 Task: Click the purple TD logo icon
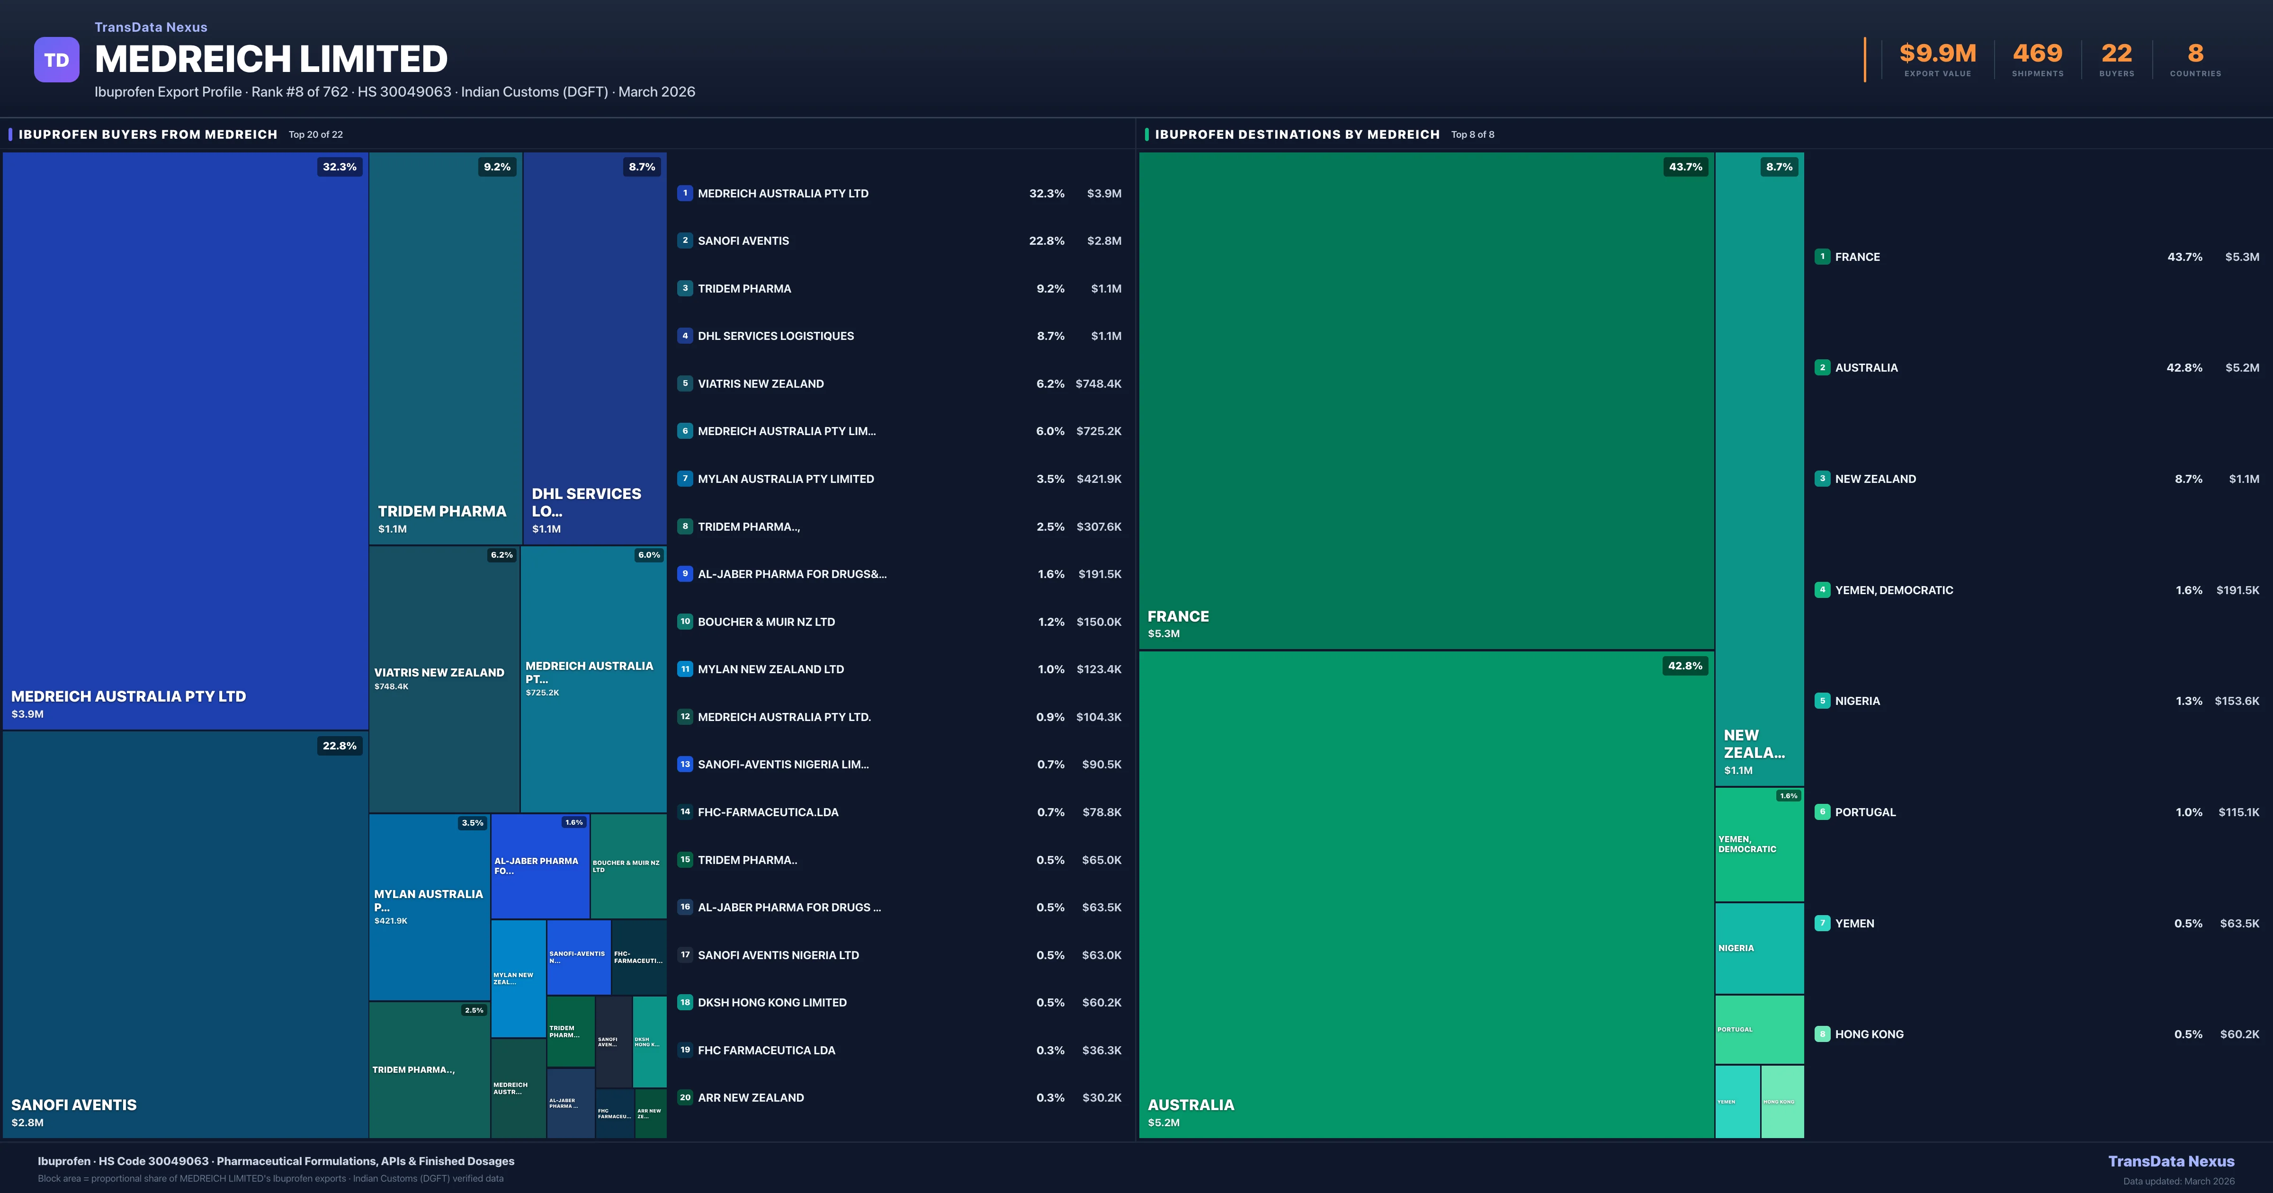pos(56,60)
